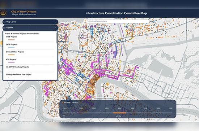Click the 'LA DOTD Roadway Projects' label
This screenshot has width=199, height=131.
(17, 67)
